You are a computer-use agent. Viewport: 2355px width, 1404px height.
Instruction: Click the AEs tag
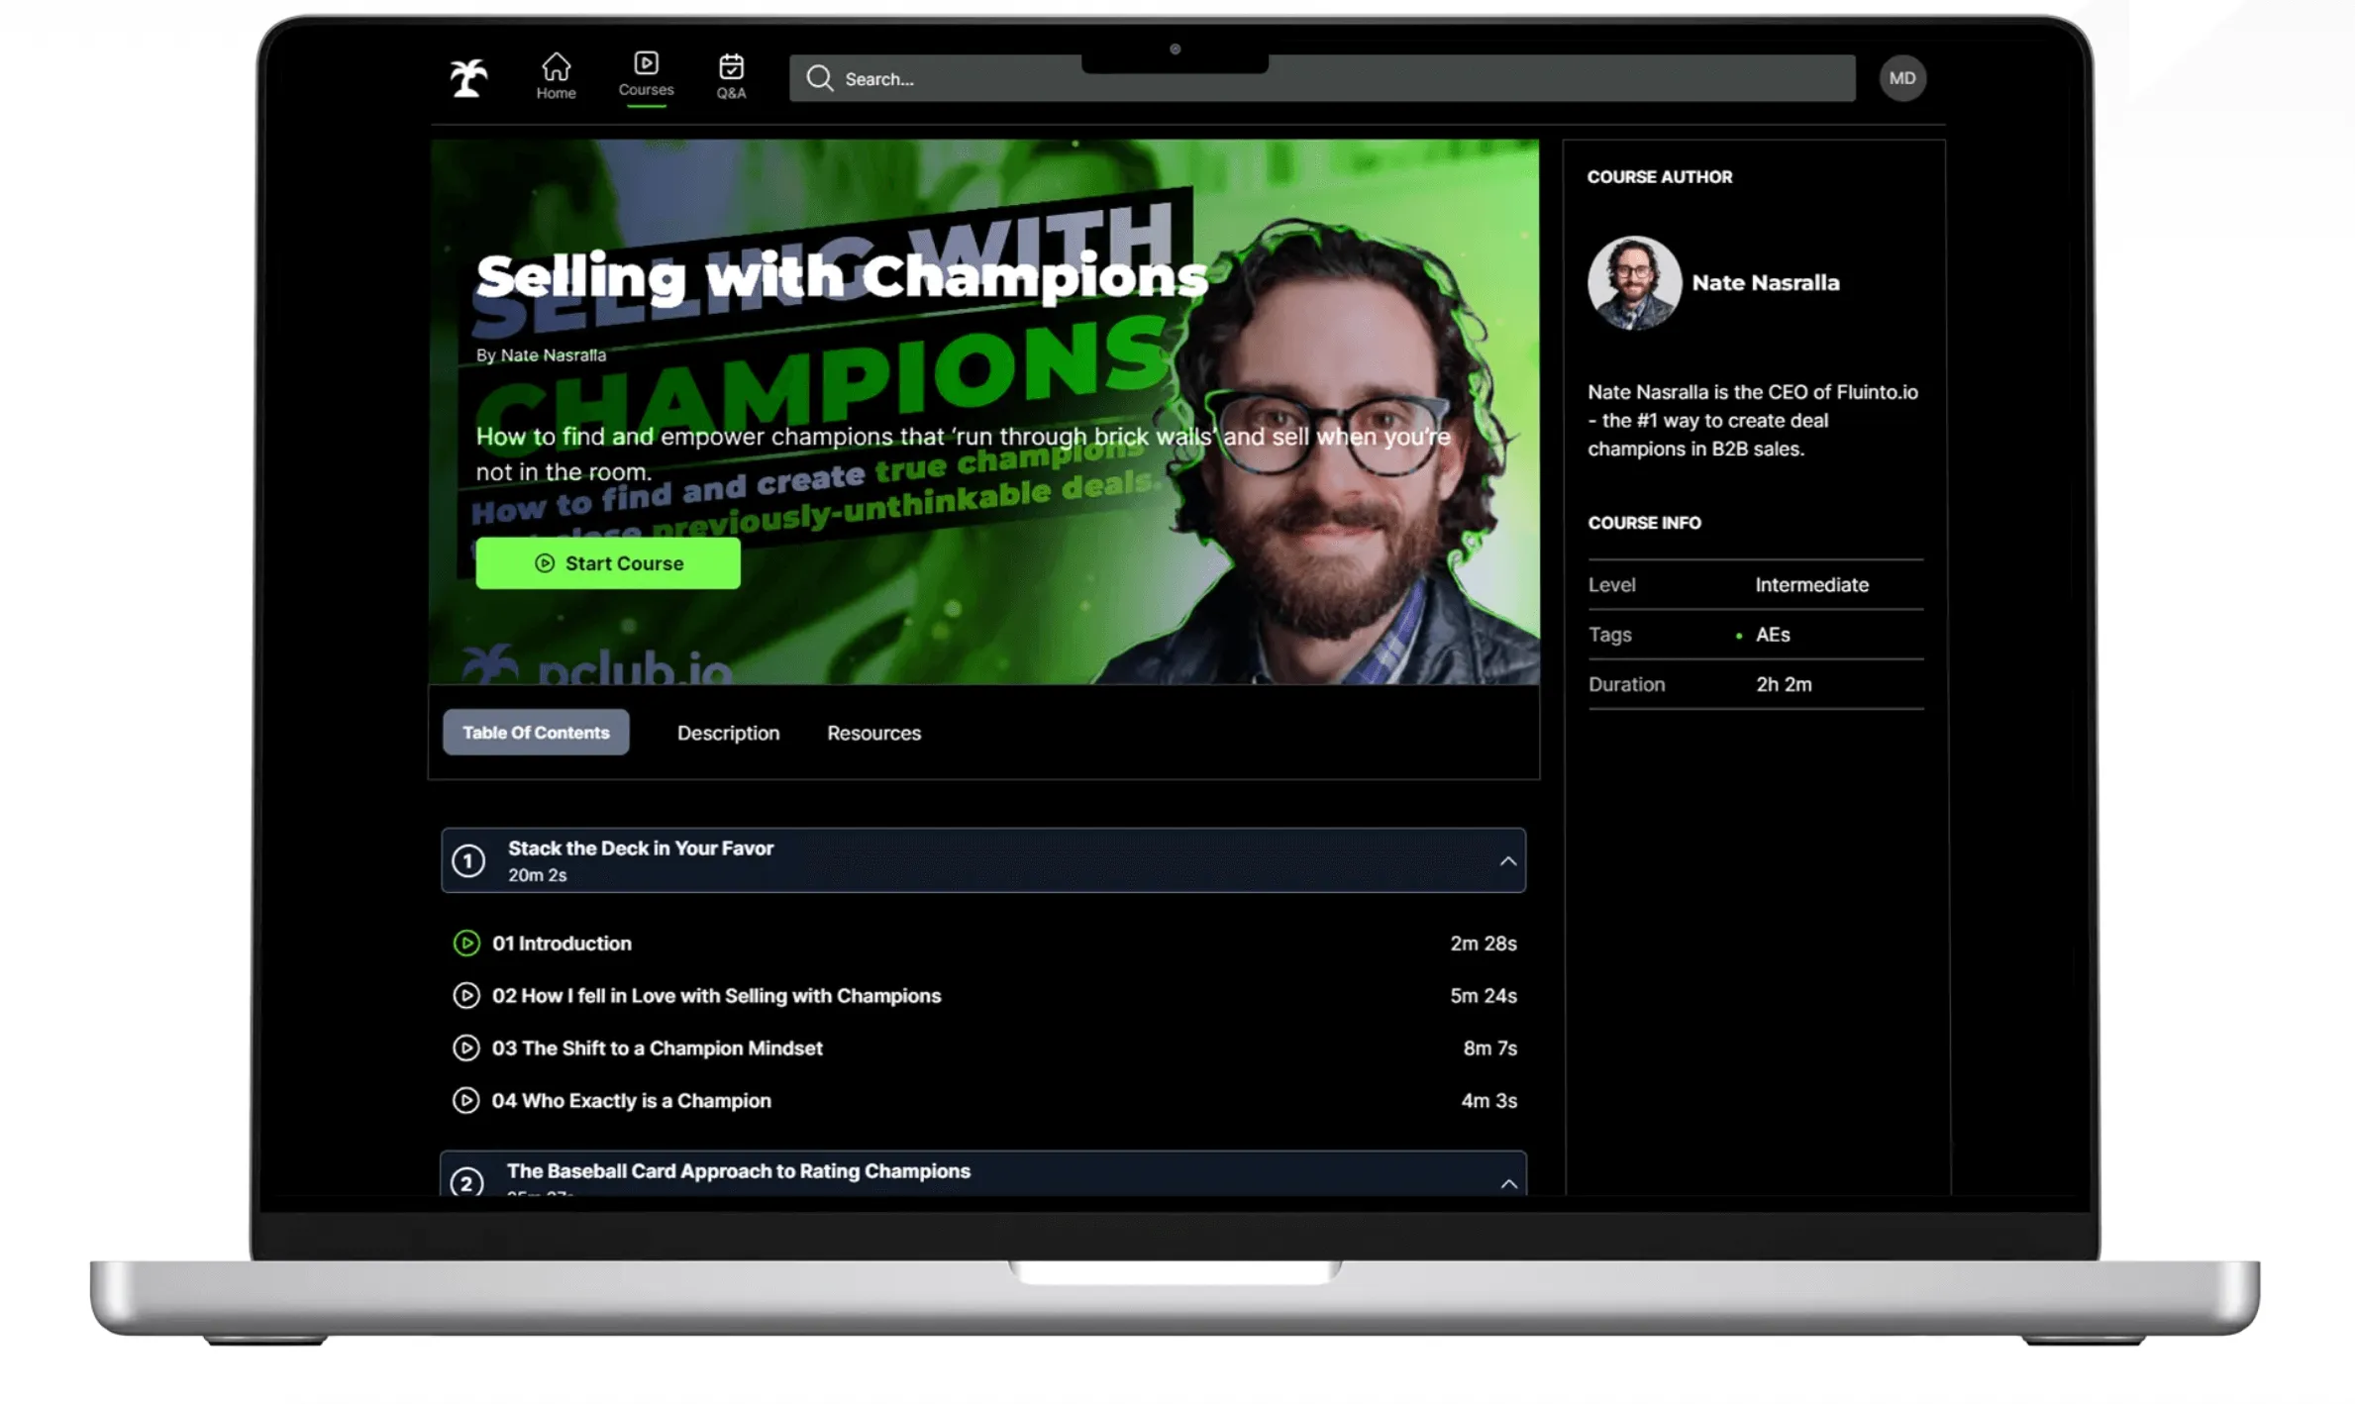[x=1772, y=635]
